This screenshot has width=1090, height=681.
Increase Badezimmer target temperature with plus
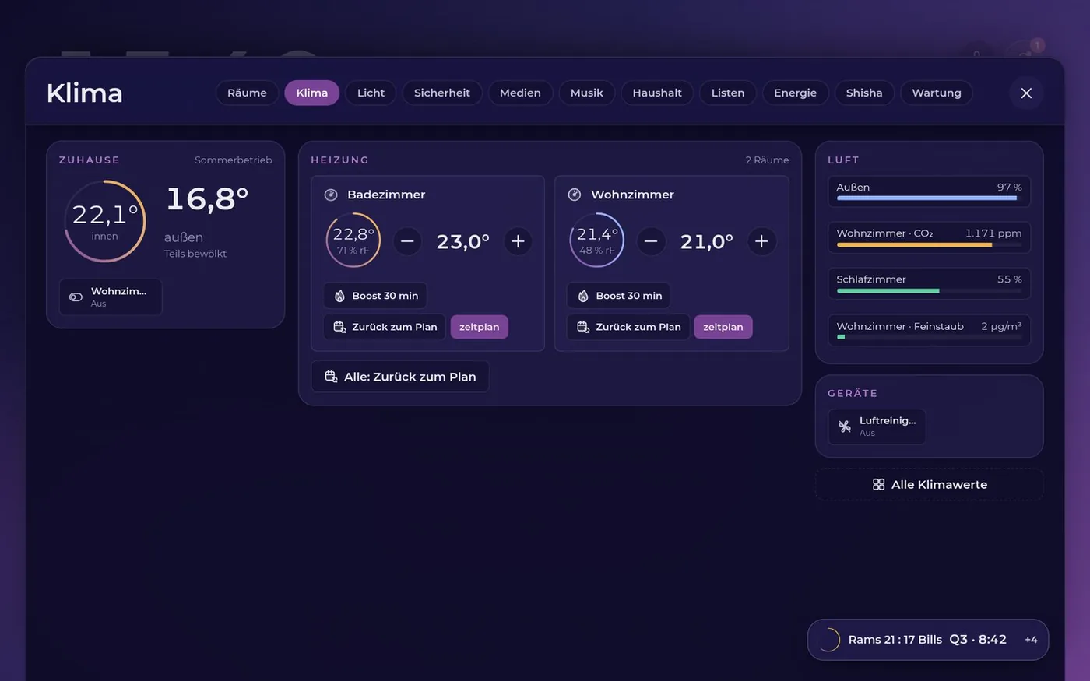point(518,241)
